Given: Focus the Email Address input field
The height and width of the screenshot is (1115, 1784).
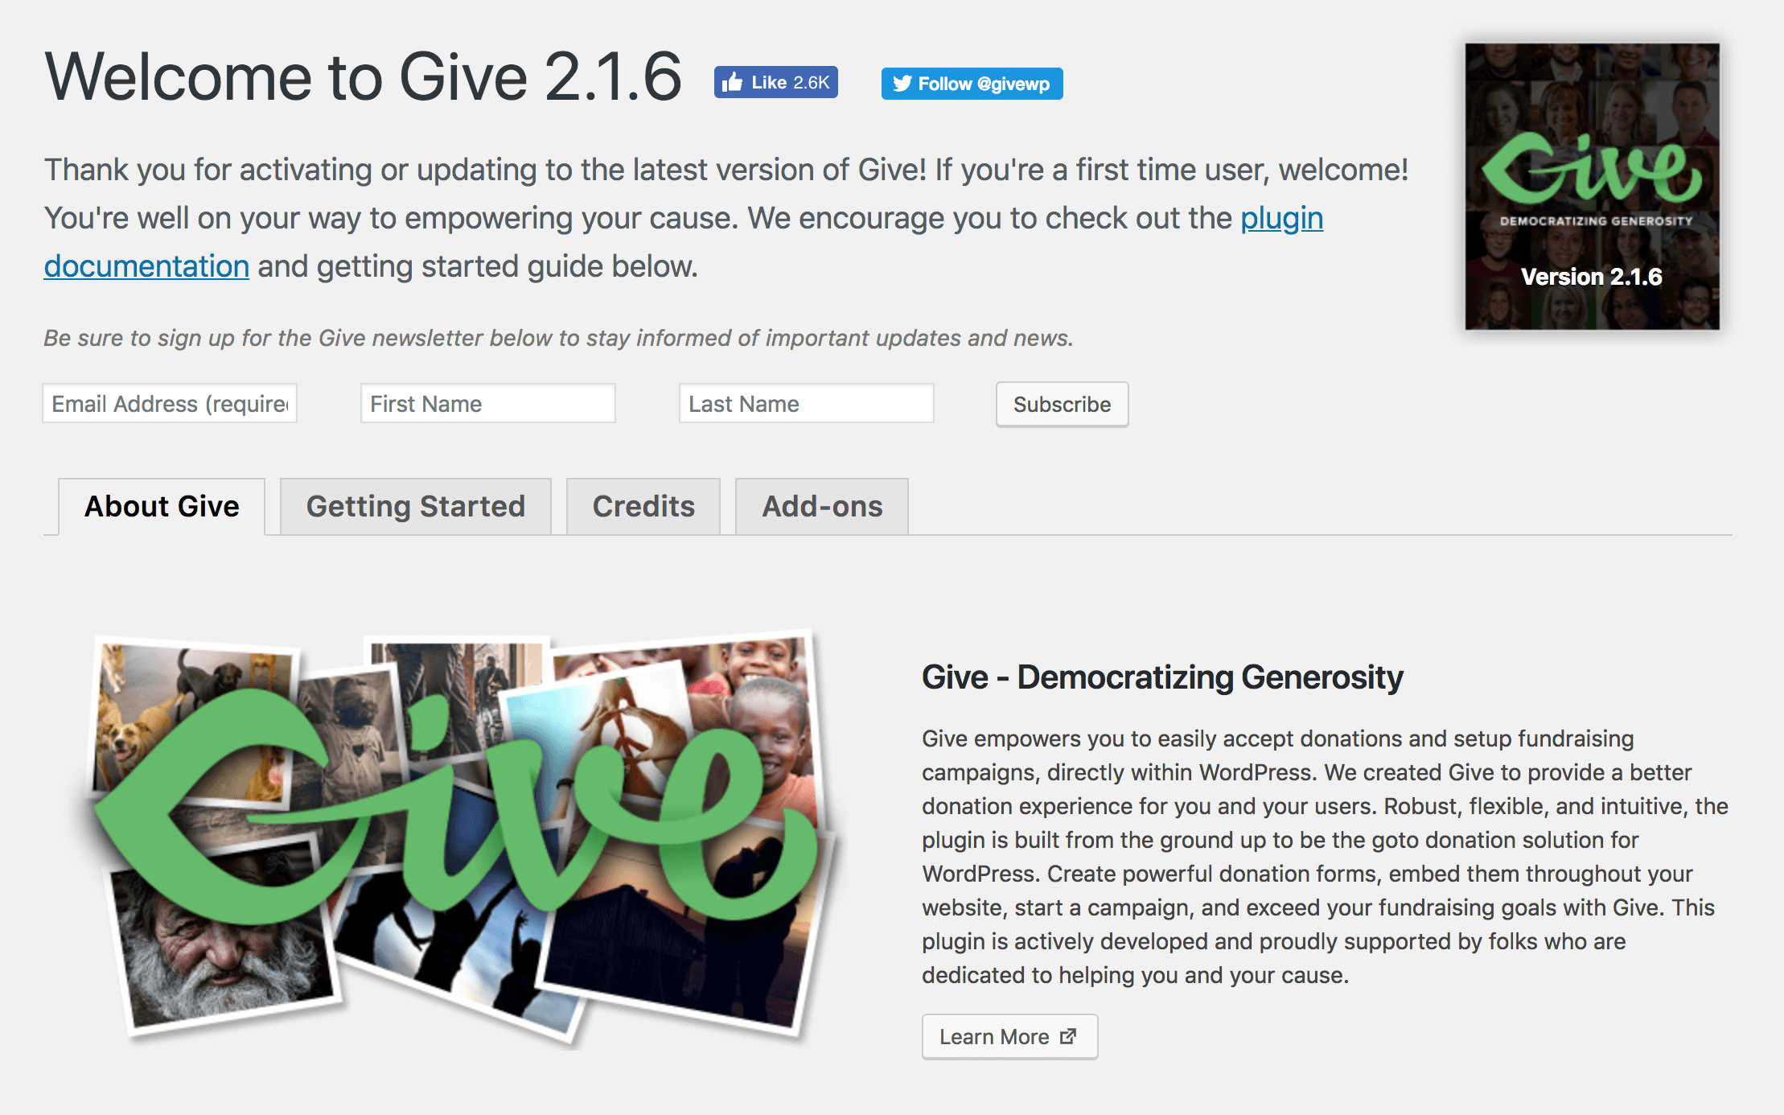Looking at the screenshot, I should [x=170, y=403].
